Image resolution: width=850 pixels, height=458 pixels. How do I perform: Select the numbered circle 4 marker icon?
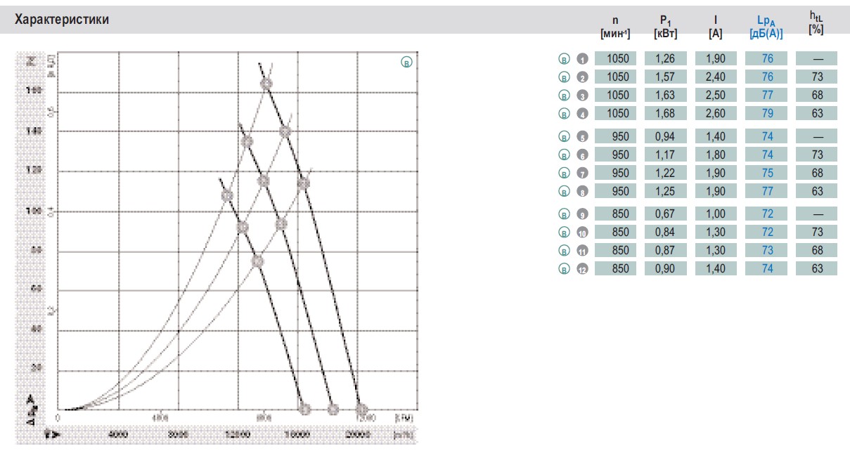pyautogui.click(x=582, y=114)
